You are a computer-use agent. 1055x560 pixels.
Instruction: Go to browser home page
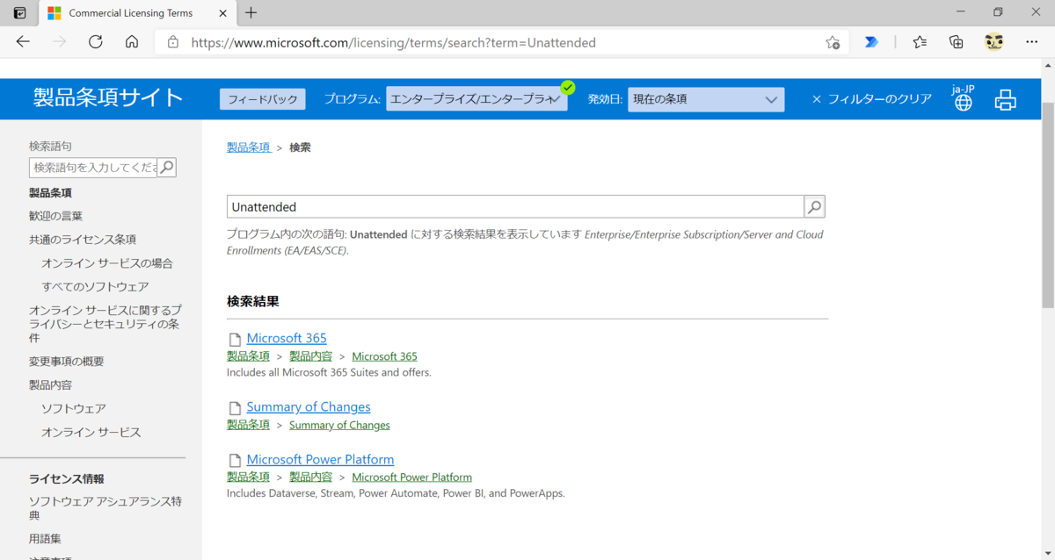(132, 42)
